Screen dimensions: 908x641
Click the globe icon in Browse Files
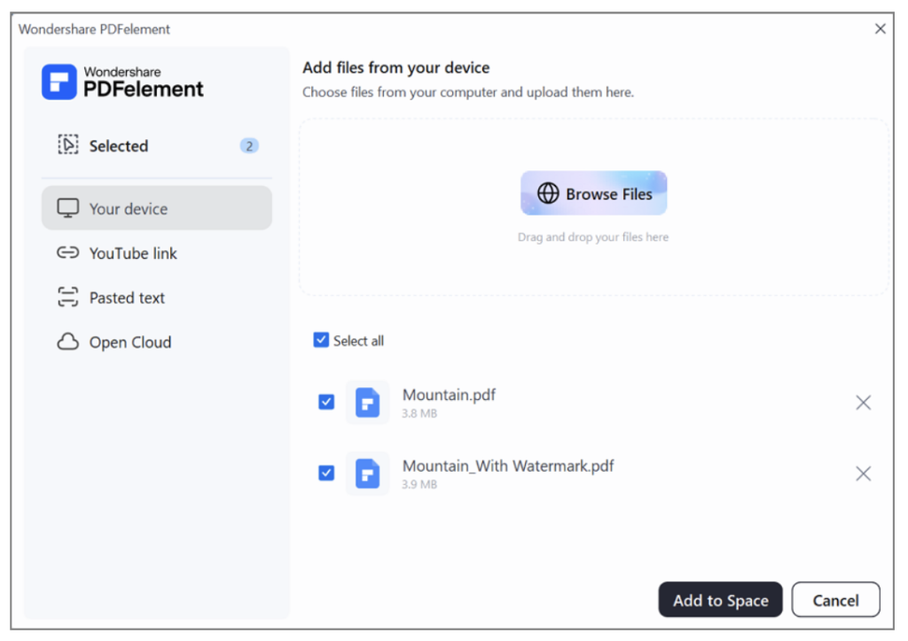coord(548,193)
